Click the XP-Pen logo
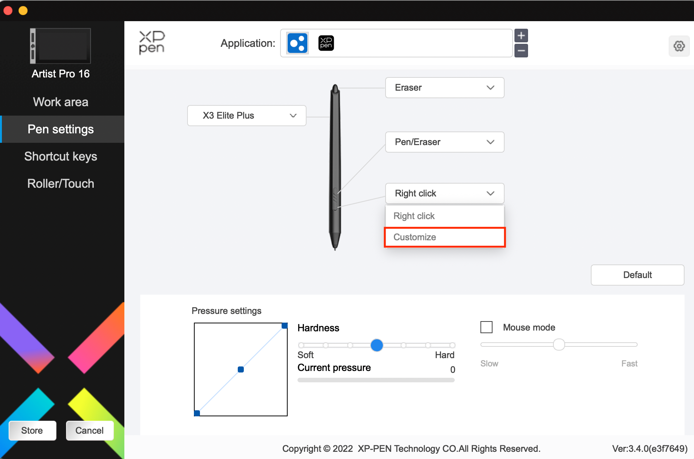 [152, 43]
